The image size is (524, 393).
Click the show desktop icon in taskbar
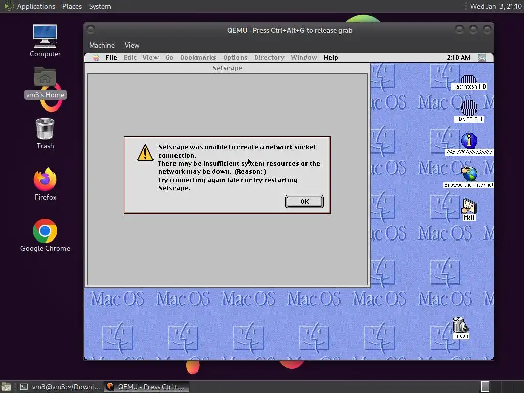tap(6, 387)
